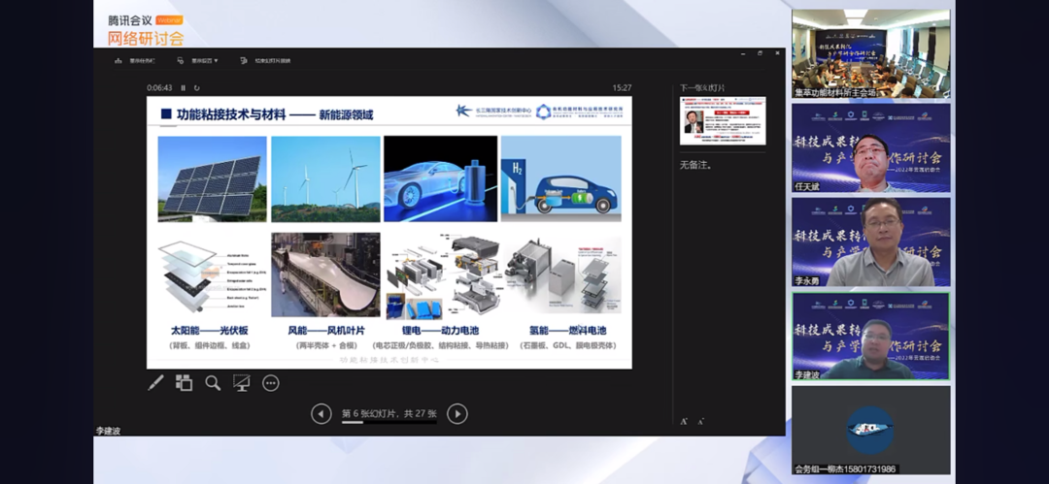Select the highlighted 李建波 speaker video
This screenshot has width=1049, height=484.
pyautogui.click(x=870, y=337)
